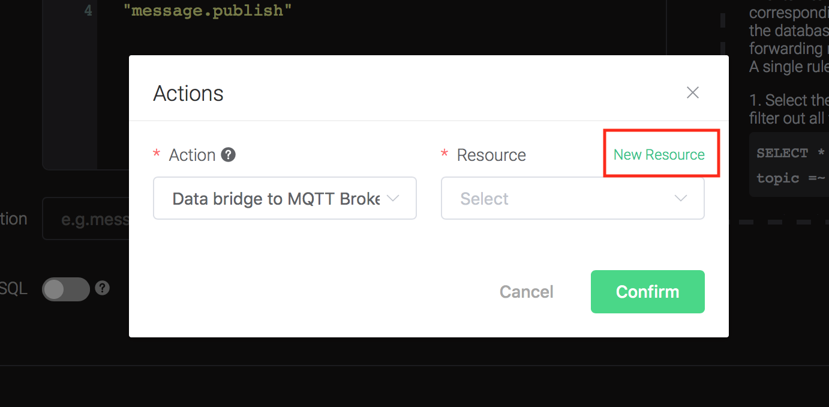
Task: Click the Action field label text
Action: coord(192,155)
